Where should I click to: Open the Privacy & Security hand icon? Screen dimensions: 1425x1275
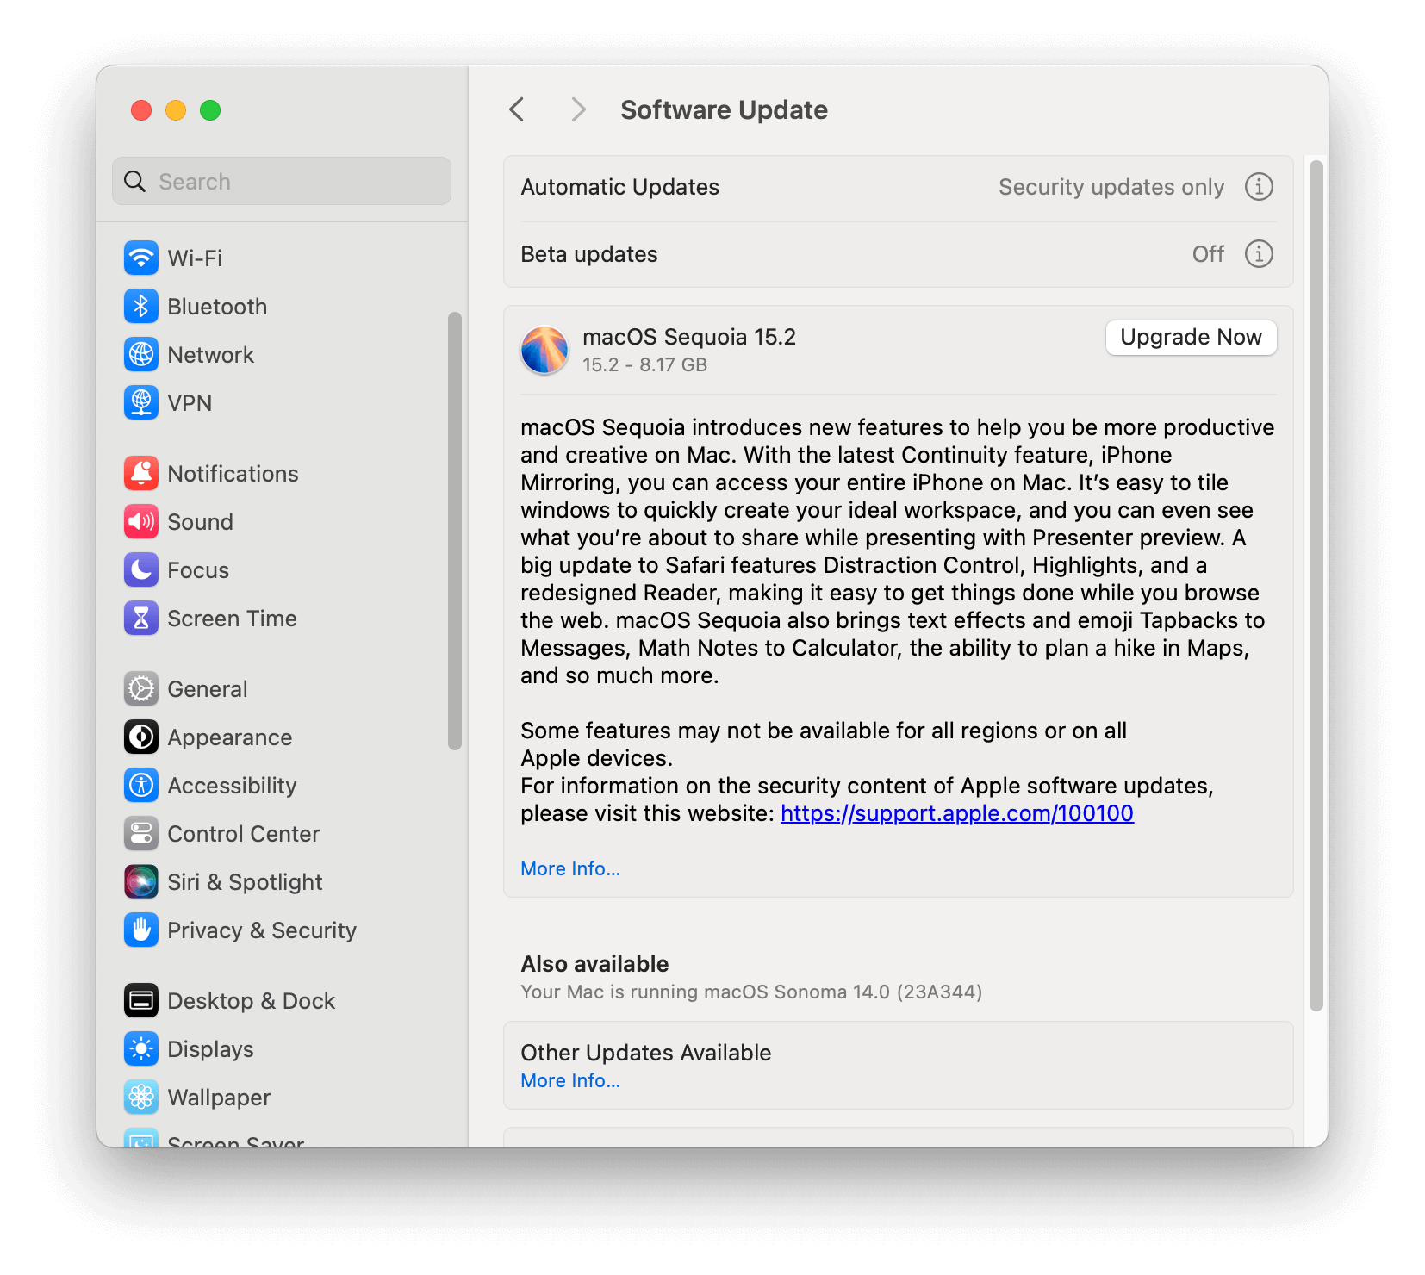(141, 930)
